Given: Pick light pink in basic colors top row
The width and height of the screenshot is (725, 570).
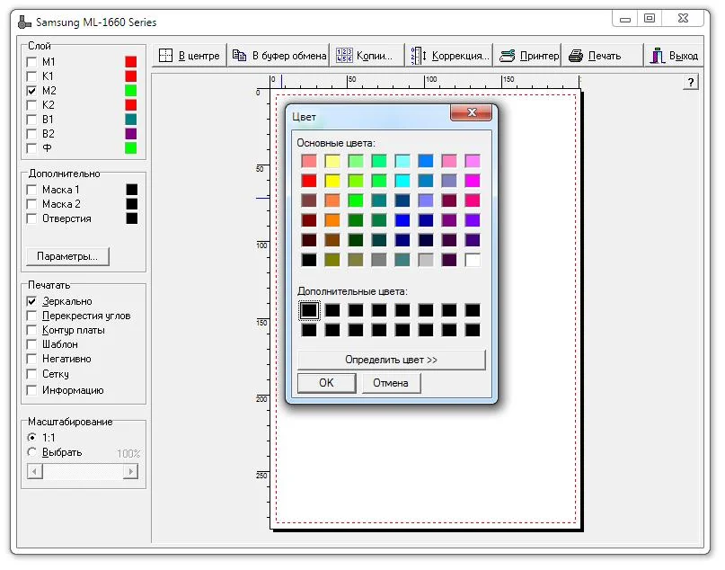Looking at the screenshot, I should click(448, 161).
